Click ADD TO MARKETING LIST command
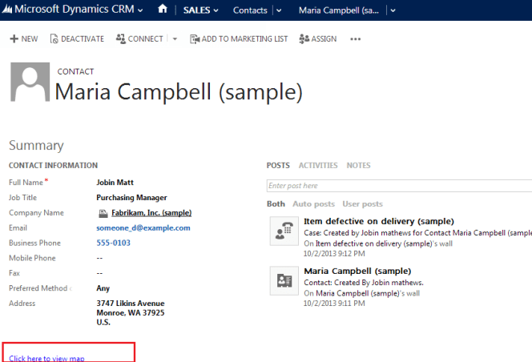This screenshot has width=532, height=362. [x=239, y=38]
